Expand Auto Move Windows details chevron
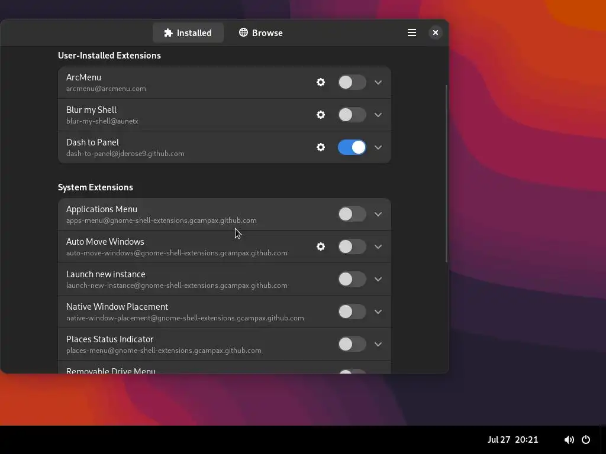 pyautogui.click(x=378, y=247)
